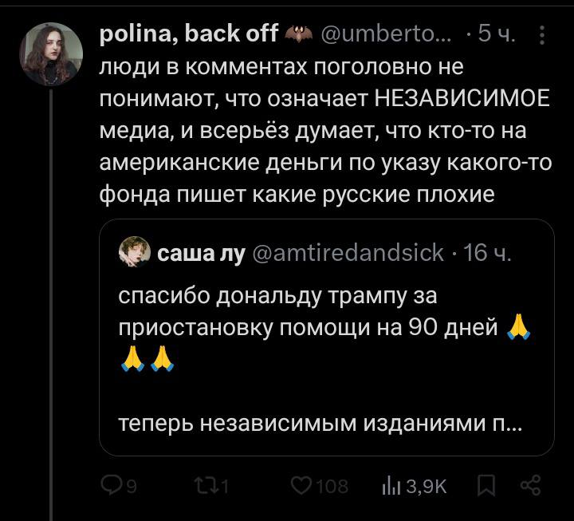Tap the retweet icon with 1 repost
The height and width of the screenshot is (521, 574).
[206, 487]
